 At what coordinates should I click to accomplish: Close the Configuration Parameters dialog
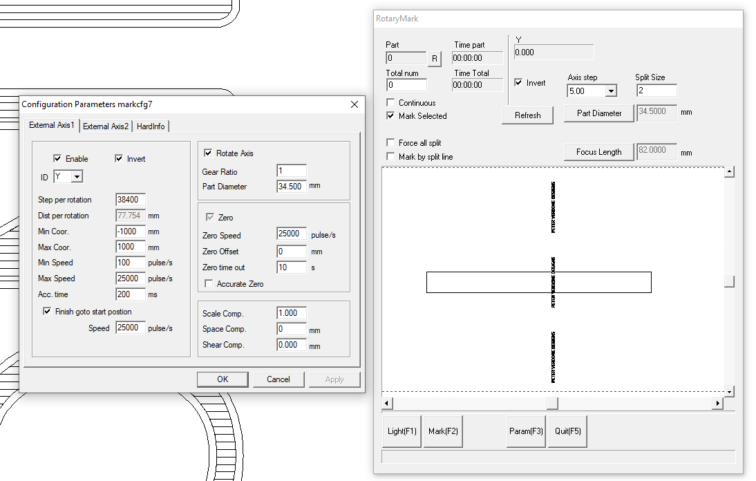pos(355,104)
